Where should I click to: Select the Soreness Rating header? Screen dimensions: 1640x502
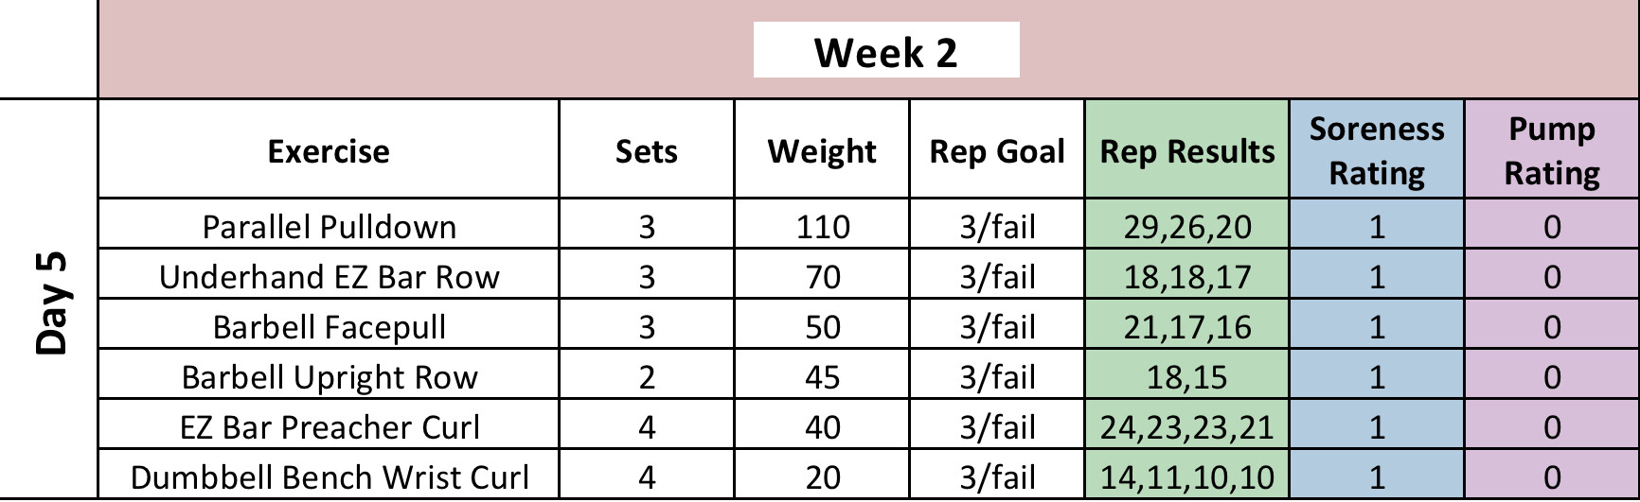click(x=1377, y=150)
